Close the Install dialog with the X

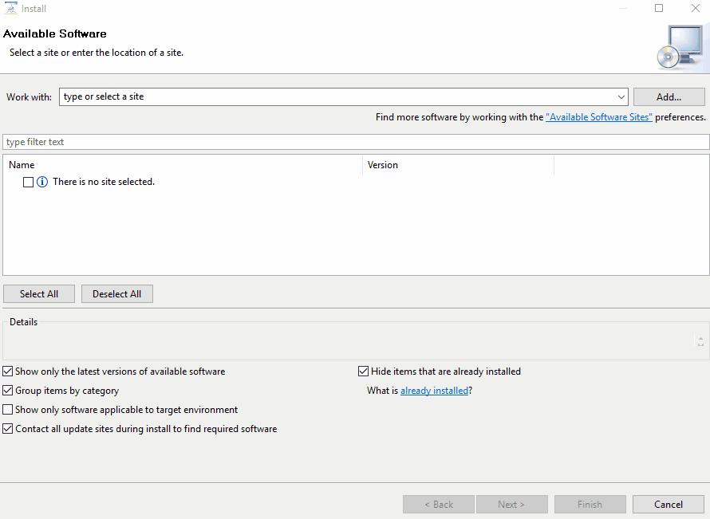[x=695, y=9]
